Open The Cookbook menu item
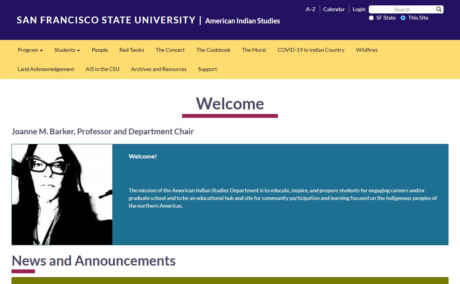The height and width of the screenshot is (284, 460). (x=214, y=50)
